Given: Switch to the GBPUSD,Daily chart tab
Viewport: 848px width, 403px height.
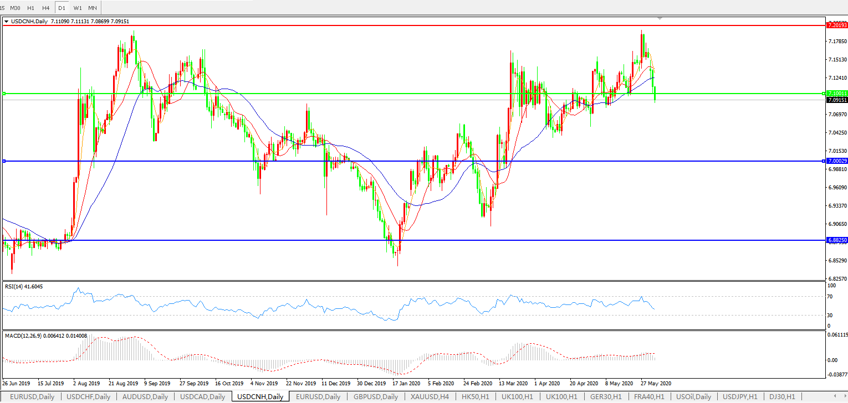Looking at the screenshot, I should (x=375, y=397).
